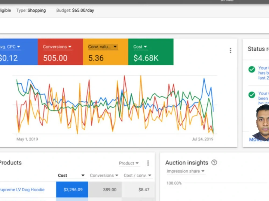Open the Supreme LV Dog Hoodie product link

pyautogui.click(x=22, y=189)
